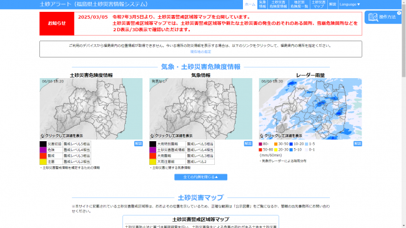
Task: Click the purple 危険 legend swatch
Action: (x=43, y=150)
